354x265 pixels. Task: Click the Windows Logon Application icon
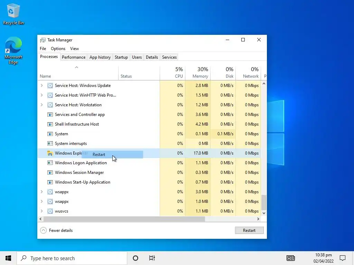pyautogui.click(x=50, y=163)
